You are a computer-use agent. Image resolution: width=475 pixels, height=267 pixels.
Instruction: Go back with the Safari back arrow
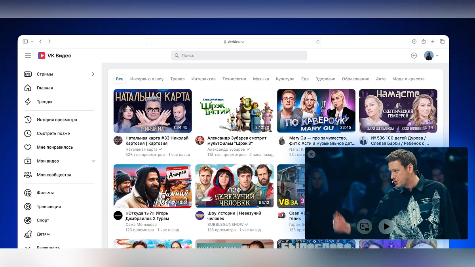click(x=40, y=42)
